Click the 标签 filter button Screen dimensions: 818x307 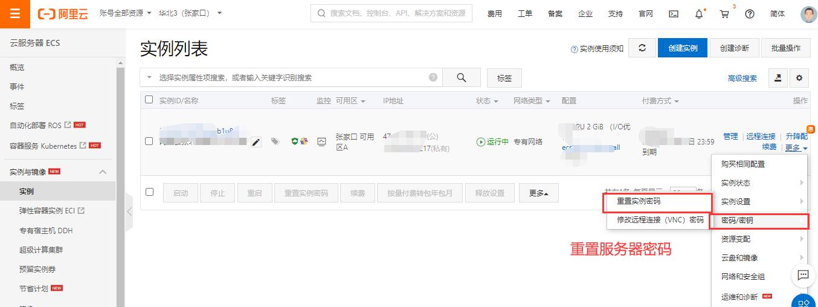point(504,78)
